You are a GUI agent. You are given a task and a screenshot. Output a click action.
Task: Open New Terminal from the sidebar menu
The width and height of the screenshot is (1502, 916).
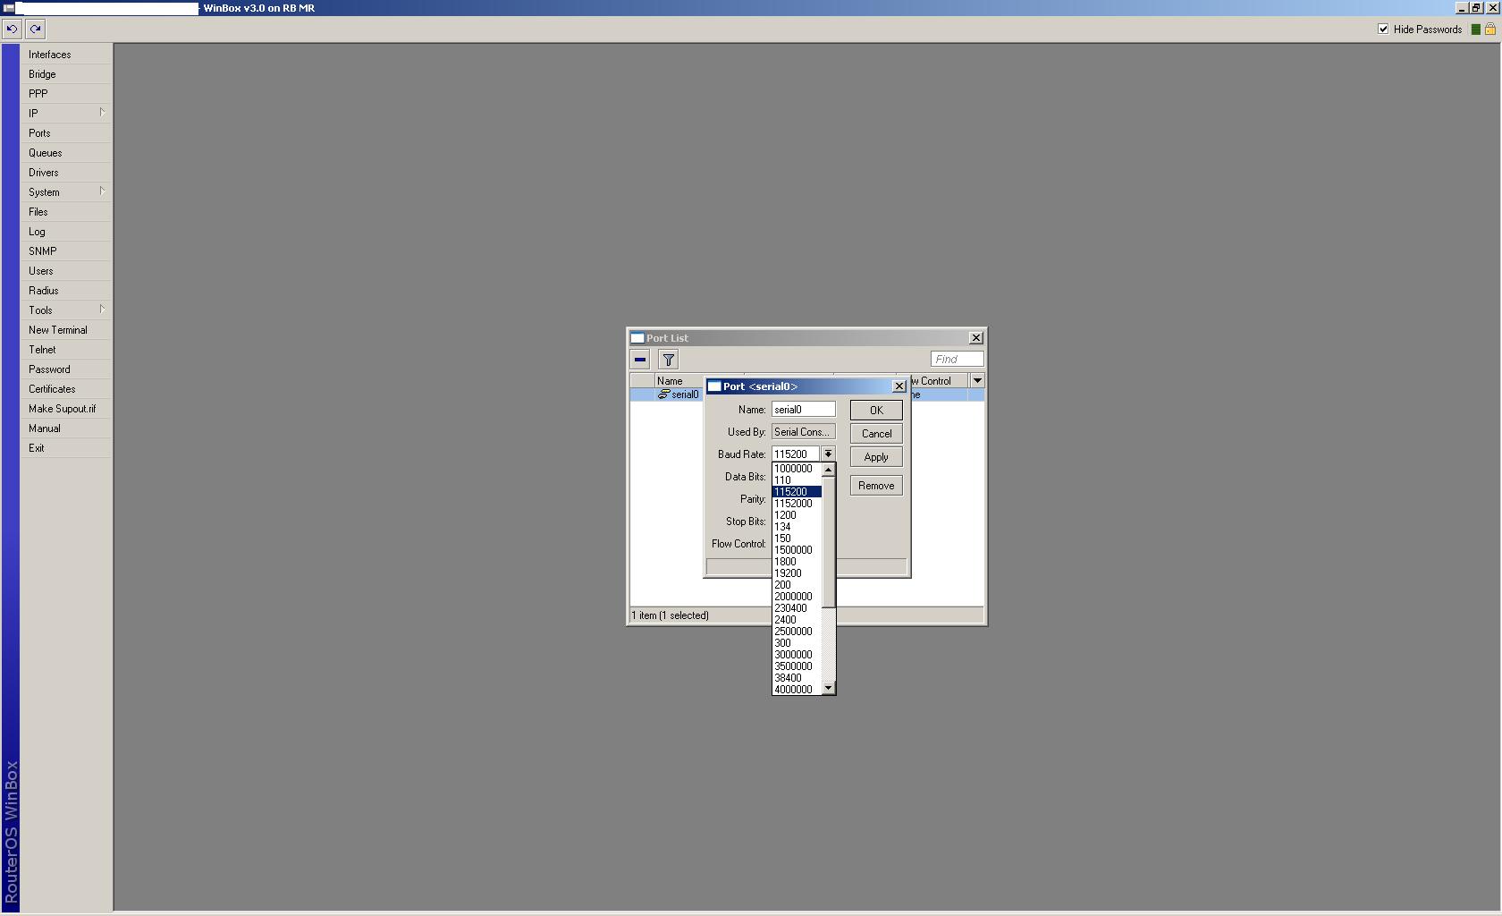tap(59, 329)
